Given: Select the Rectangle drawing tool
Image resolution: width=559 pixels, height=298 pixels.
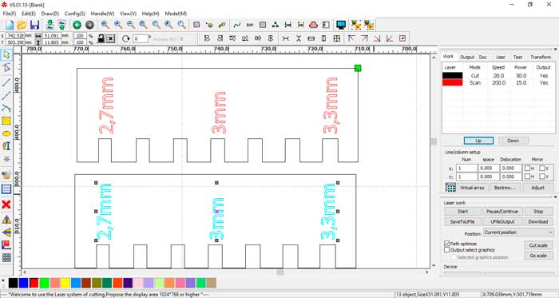Looking at the screenshot, I should point(6,121).
